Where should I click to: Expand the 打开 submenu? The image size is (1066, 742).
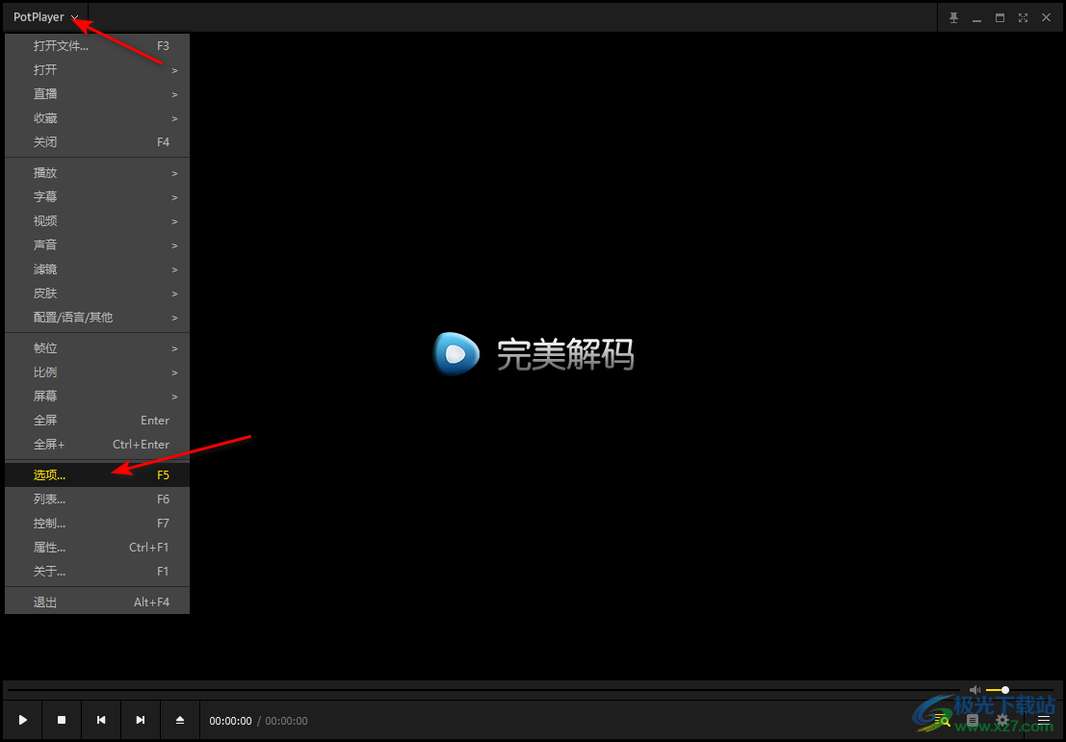[97, 70]
